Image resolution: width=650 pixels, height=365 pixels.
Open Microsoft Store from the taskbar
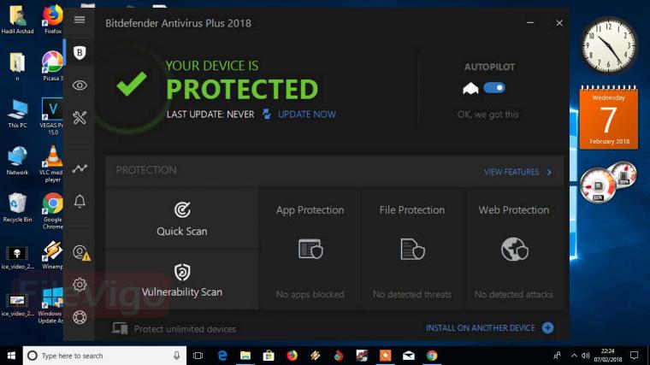(x=269, y=356)
